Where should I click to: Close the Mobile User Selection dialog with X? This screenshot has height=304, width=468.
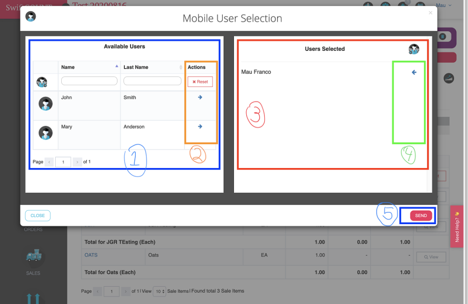[431, 13]
